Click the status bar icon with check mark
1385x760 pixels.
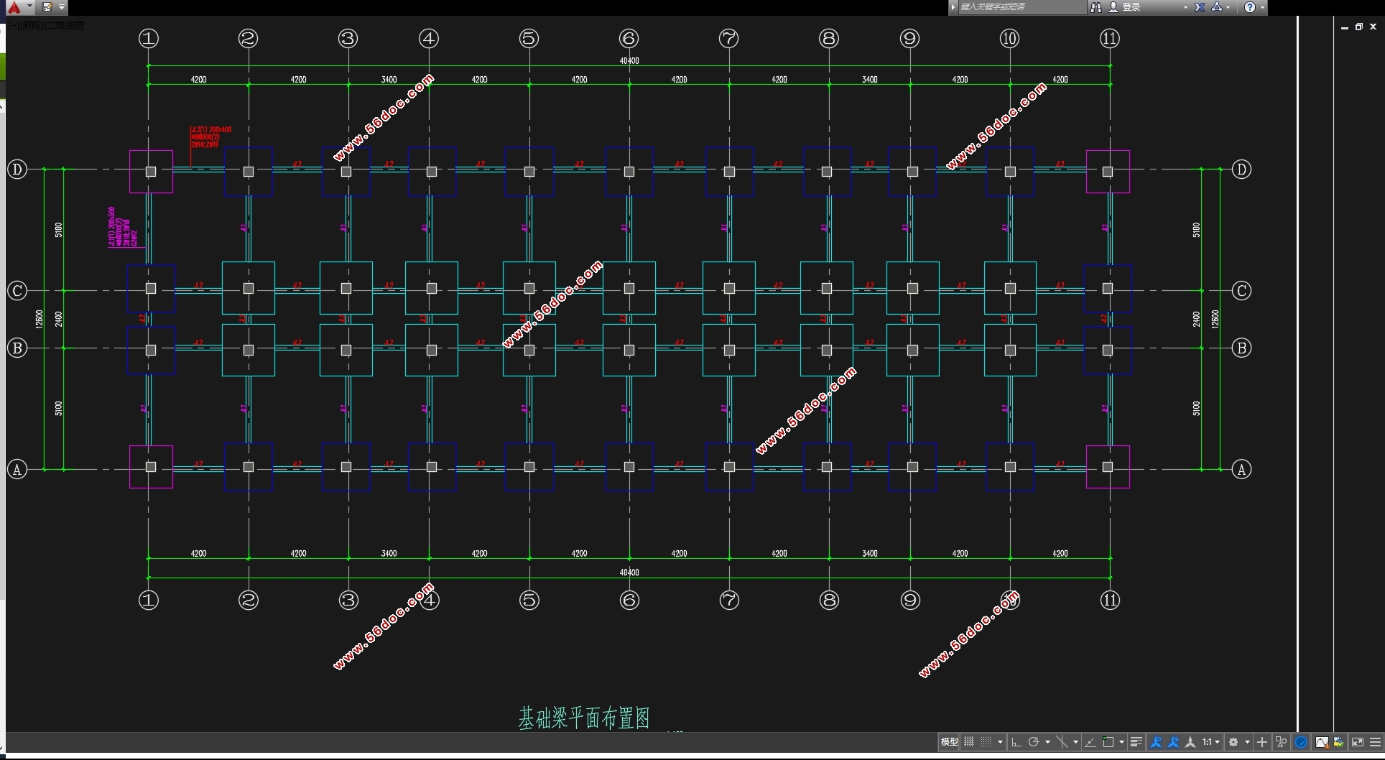point(1339,742)
